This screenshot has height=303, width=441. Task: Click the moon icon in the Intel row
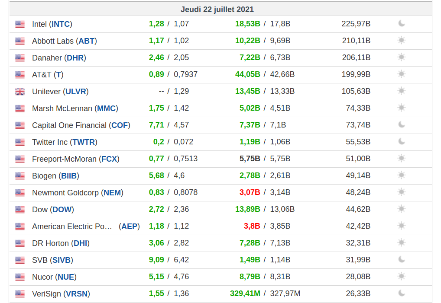pos(402,24)
